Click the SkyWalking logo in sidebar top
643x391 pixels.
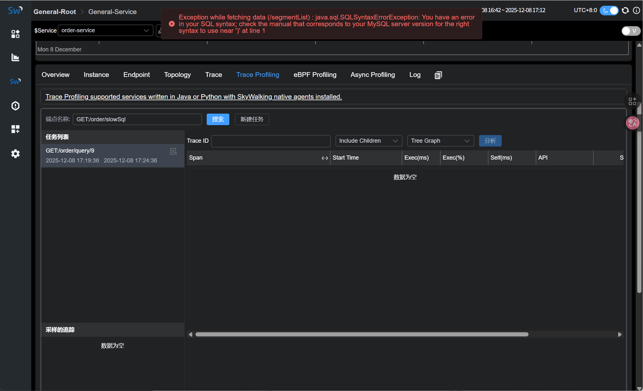pos(15,10)
